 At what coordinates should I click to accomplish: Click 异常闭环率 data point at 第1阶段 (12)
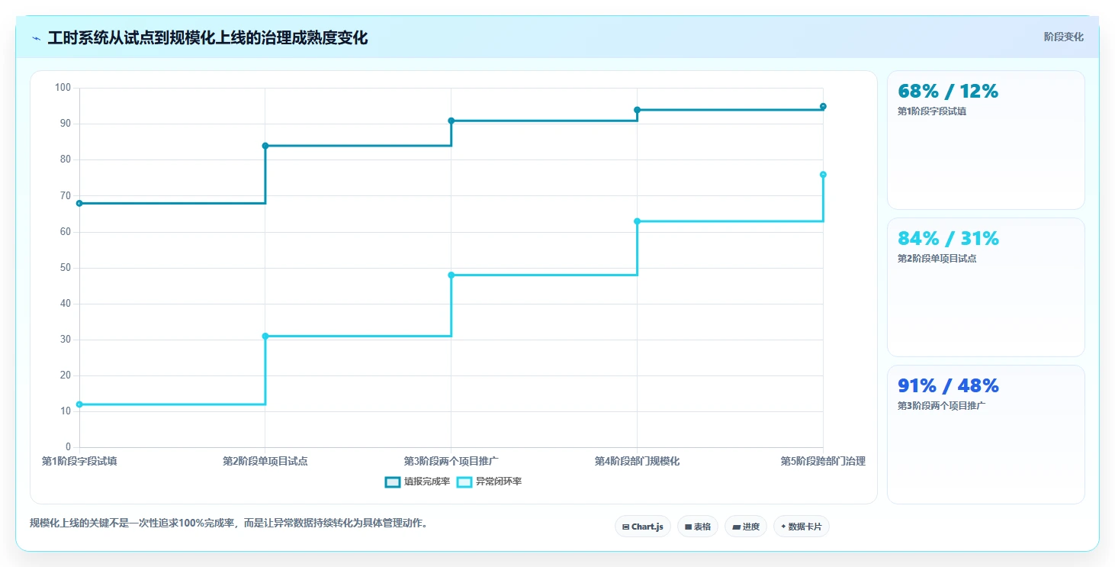tap(79, 404)
